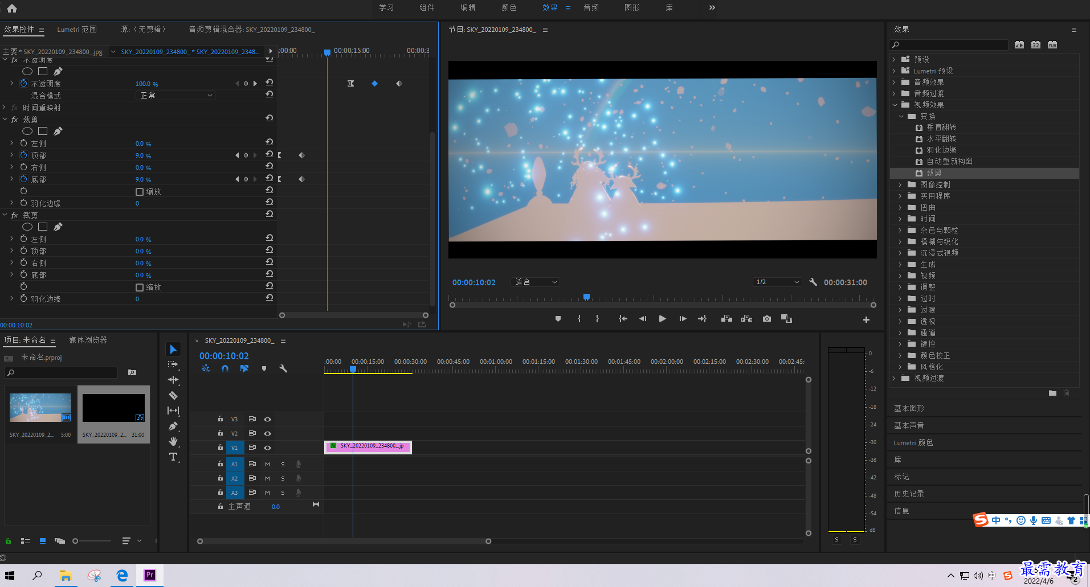Click the program monitor playhead marker

click(x=586, y=297)
